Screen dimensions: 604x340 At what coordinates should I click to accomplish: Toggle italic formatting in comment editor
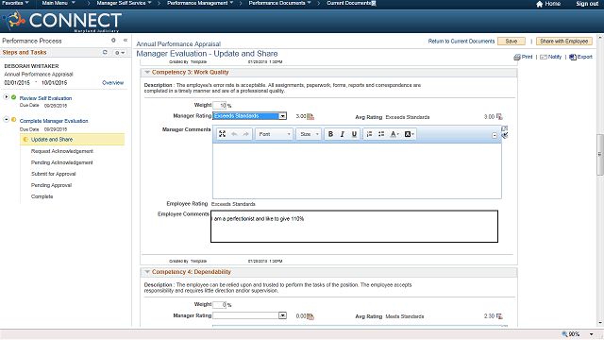pos(342,134)
